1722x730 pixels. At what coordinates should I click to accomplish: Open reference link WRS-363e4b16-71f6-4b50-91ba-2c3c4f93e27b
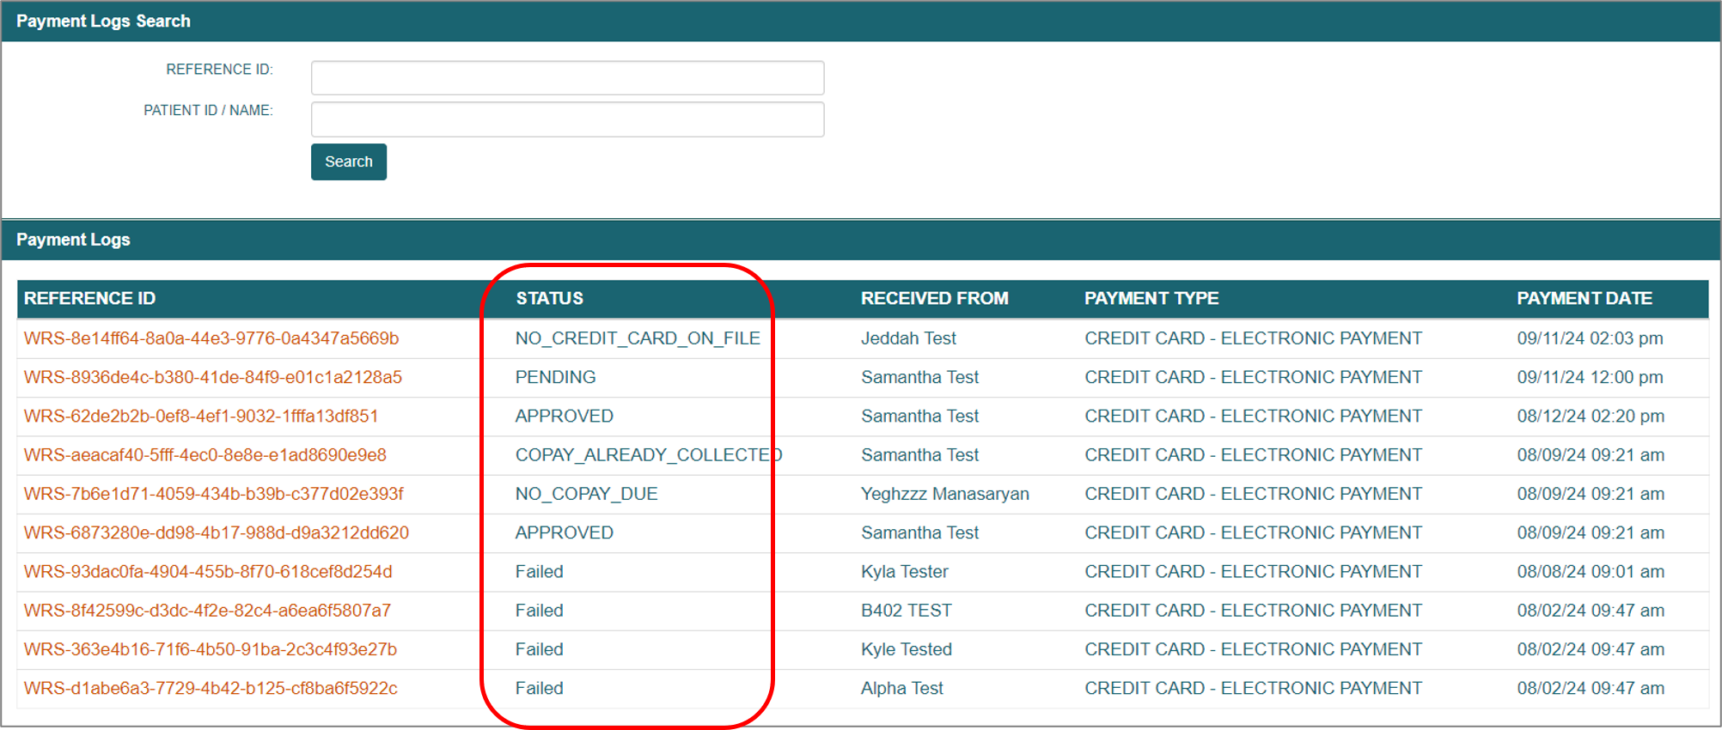click(211, 649)
